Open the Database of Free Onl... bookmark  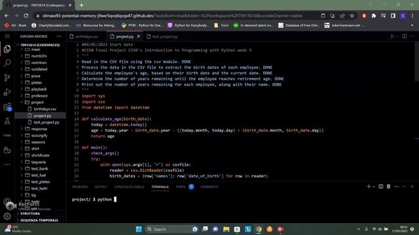pos(299,25)
